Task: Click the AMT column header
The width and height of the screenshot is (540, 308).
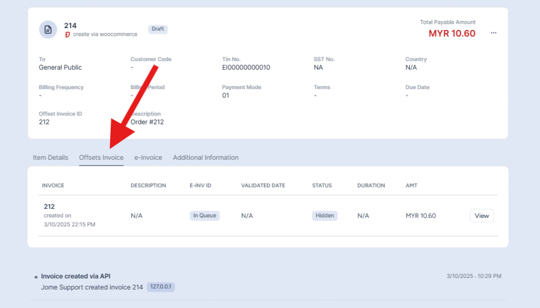Action: 411,185
